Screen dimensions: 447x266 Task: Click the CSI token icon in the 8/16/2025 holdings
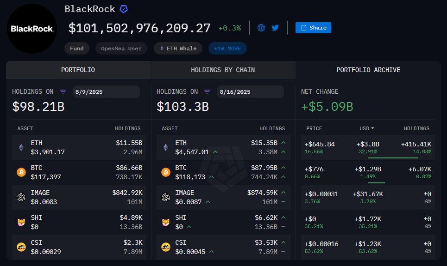click(166, 247)
